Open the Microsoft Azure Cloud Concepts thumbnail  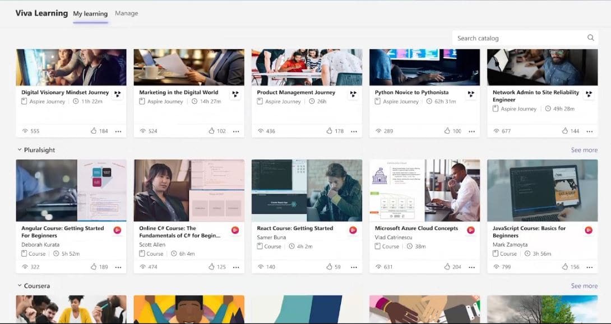(x=424, y=190)
